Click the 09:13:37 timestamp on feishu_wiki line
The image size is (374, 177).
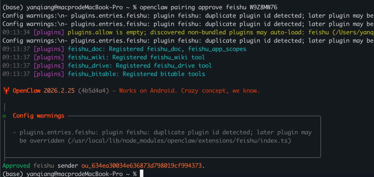pyautogui.click(x=16, y=57)
